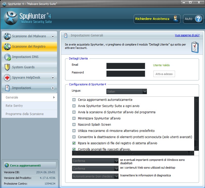Click the System Guards shield icon

click(x=7, y=67)
